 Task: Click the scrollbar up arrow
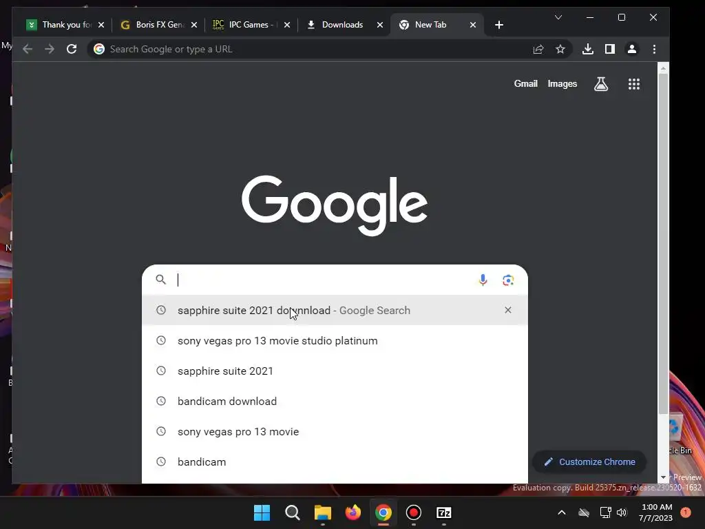point(663,68)
